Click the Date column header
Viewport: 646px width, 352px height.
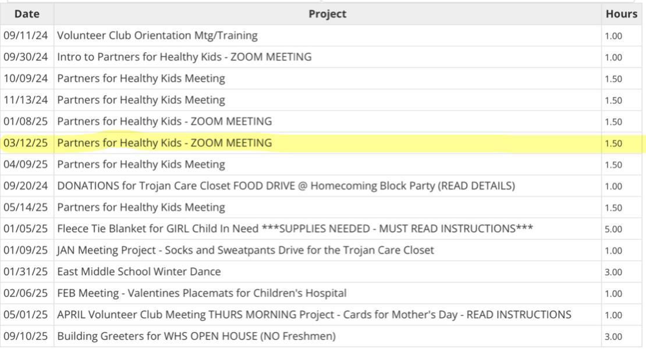coord(27,14)
